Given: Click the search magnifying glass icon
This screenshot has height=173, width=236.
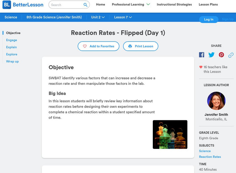Looking at the screenshot, I should click(x=85, y=5).
